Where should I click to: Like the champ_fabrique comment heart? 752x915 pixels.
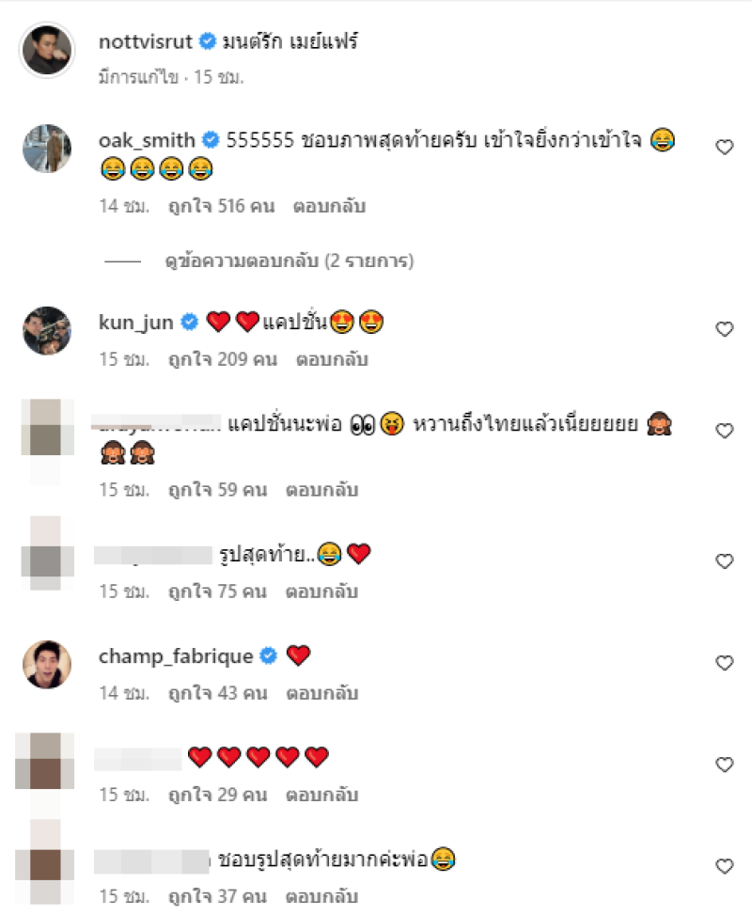tap(724, 663)
